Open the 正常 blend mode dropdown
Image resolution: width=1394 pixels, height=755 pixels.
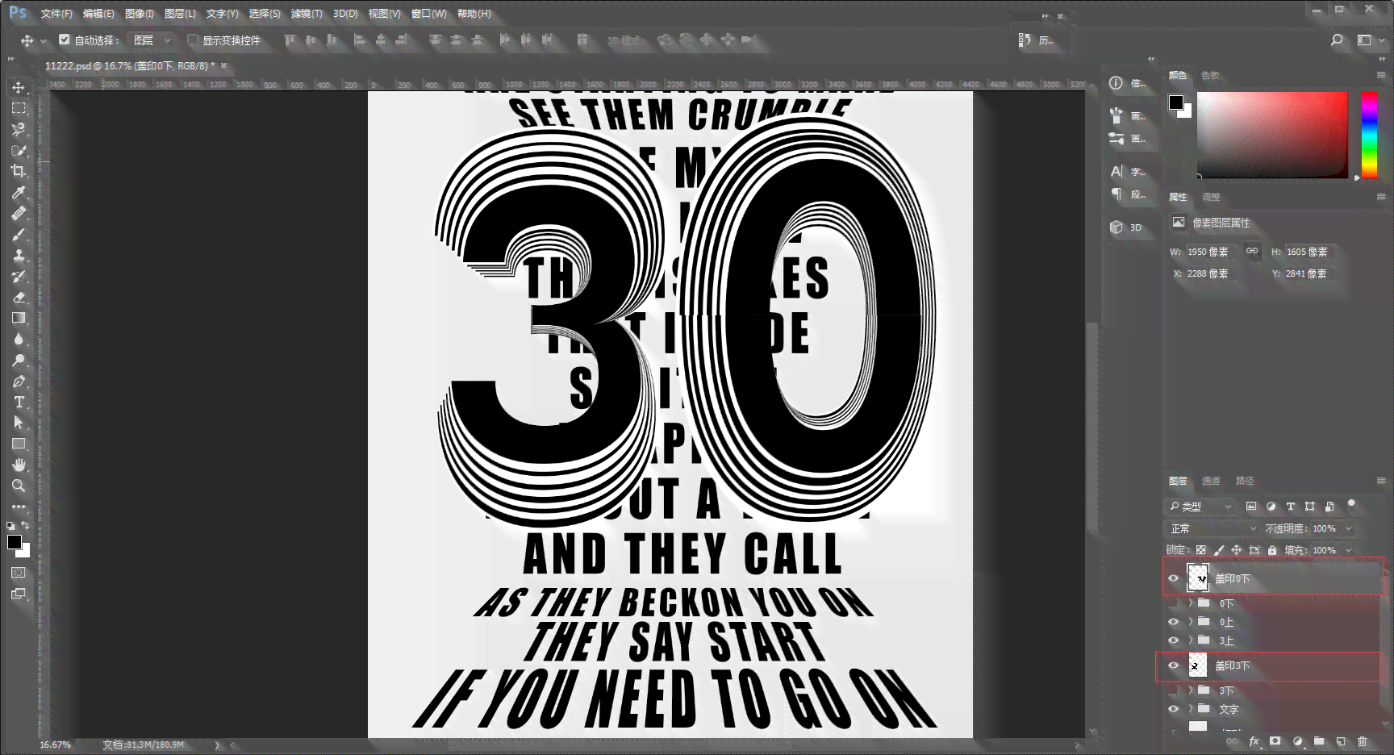click(x=1213, y=528)
